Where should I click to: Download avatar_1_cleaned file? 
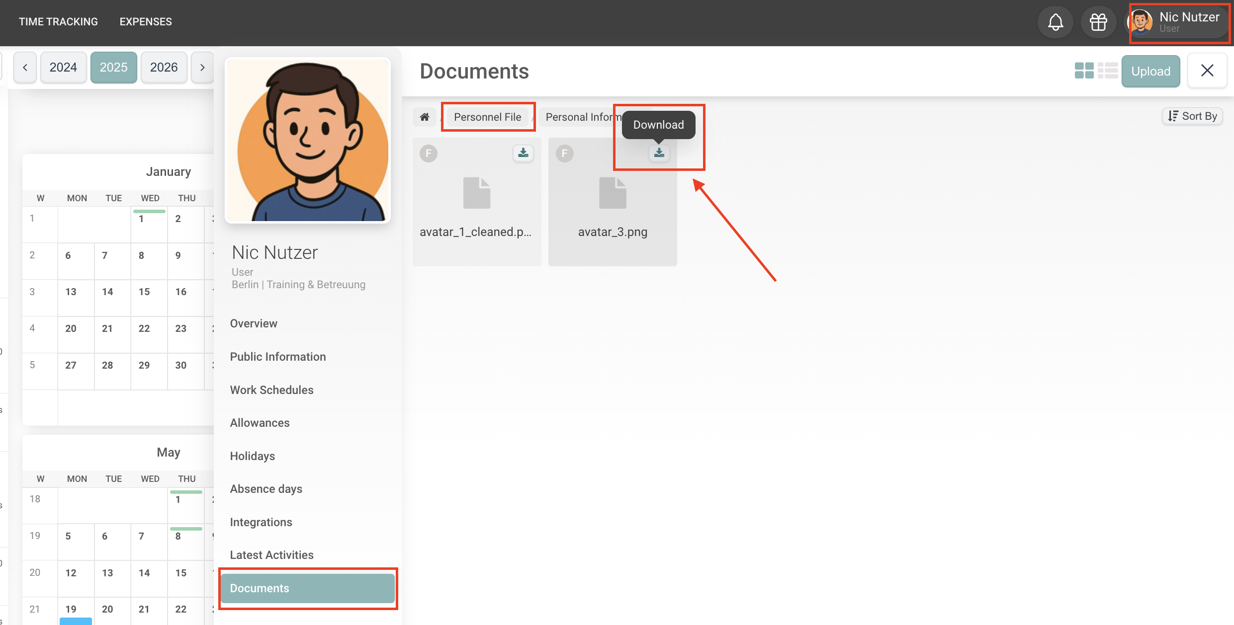(523, 153)
